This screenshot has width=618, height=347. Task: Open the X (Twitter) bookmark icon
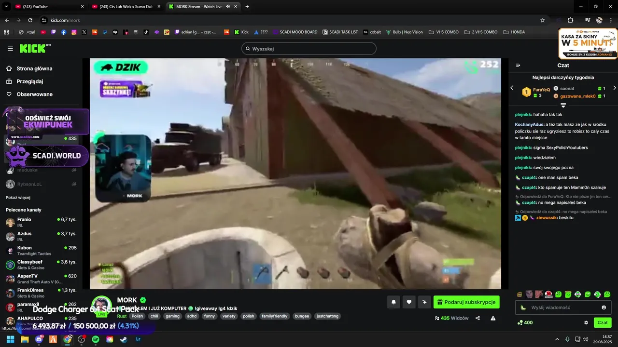[x=84, y=32]
